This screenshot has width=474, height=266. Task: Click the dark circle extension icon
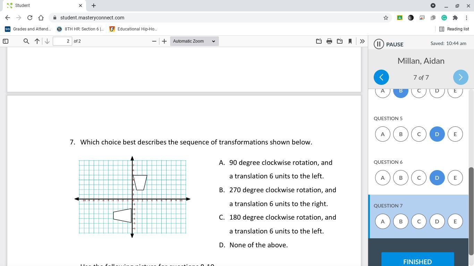pos(411,18)
